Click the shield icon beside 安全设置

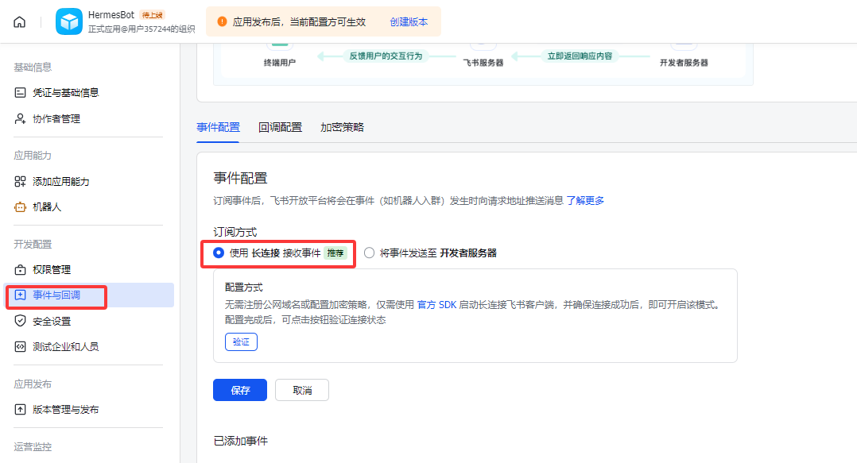(21, 322)
